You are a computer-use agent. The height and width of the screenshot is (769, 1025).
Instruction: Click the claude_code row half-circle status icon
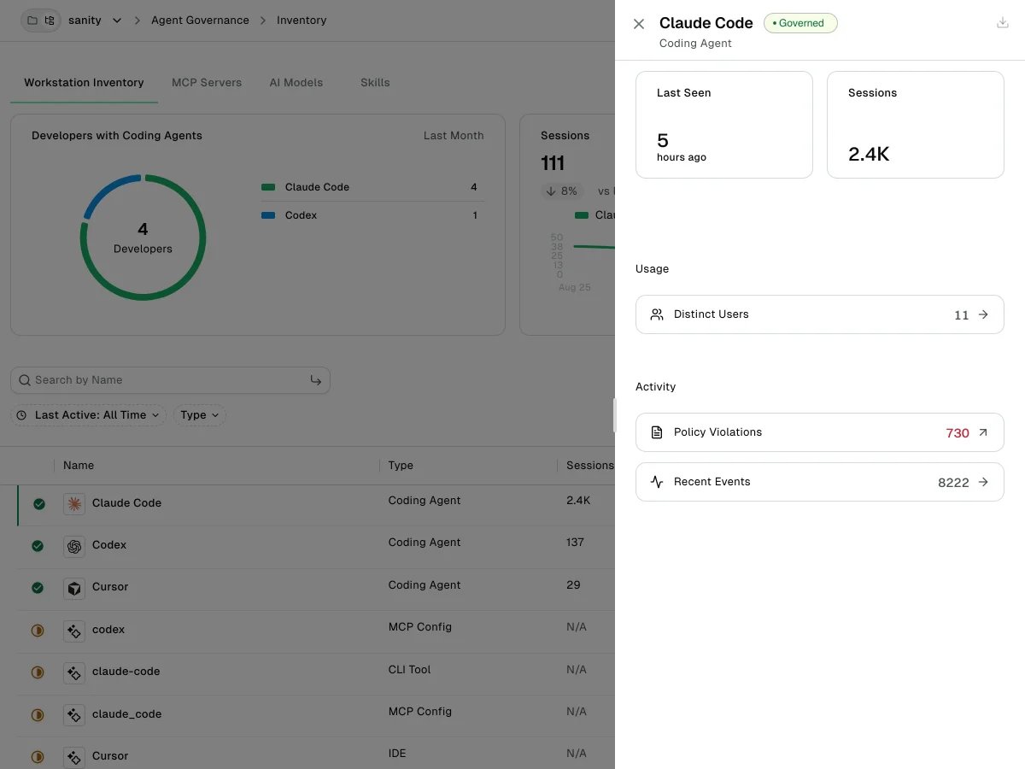[x=38, y=714]
